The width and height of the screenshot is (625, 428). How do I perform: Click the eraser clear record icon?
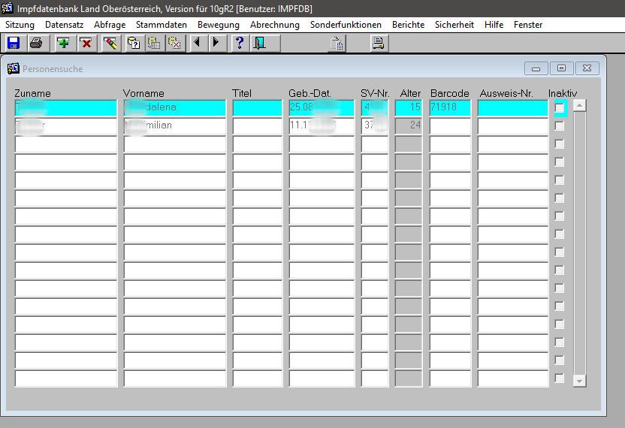[x=110, y=43]
